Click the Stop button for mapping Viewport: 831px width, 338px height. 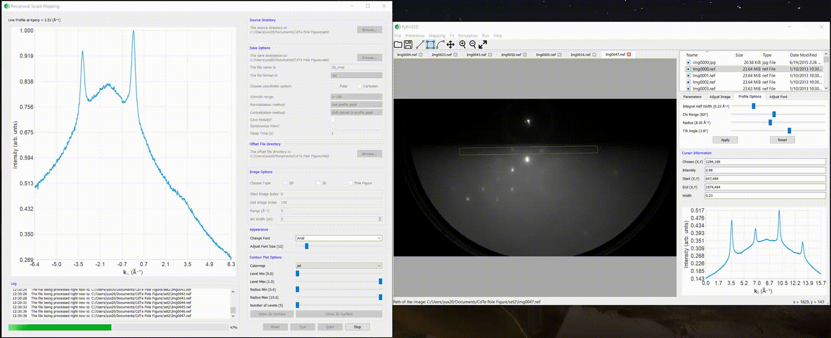click(357, 327)
